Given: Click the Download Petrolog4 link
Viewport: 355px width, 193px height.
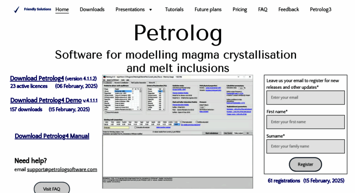Looking at the screenshot, I should [37, 78].
